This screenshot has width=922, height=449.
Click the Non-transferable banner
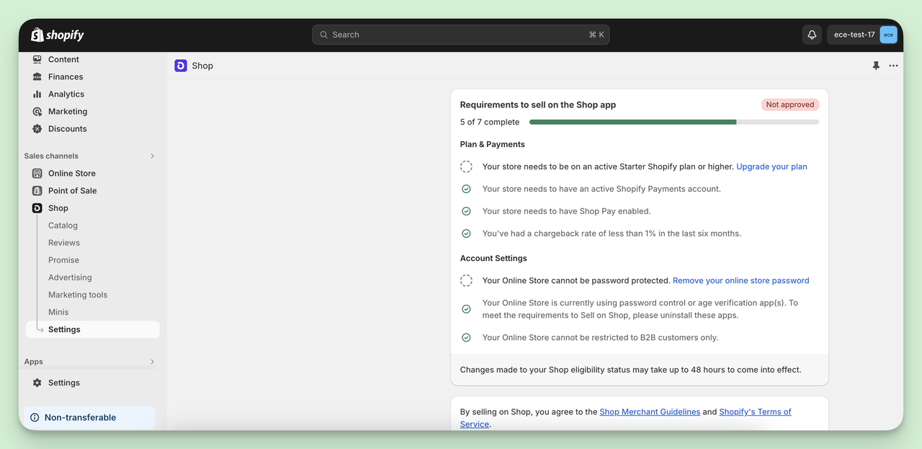(89, 417)
